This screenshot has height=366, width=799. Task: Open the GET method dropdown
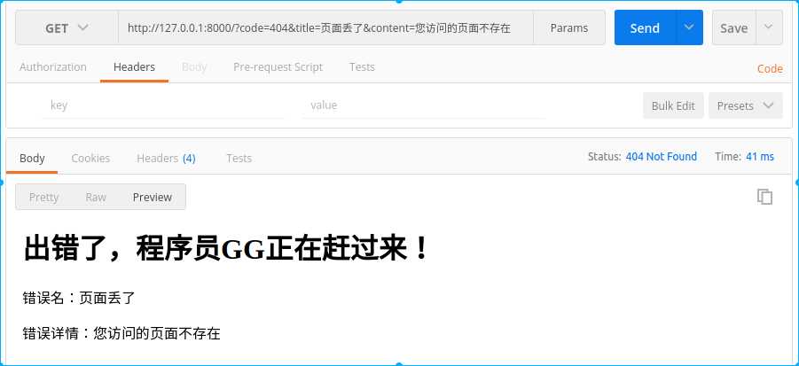(67, 28)
